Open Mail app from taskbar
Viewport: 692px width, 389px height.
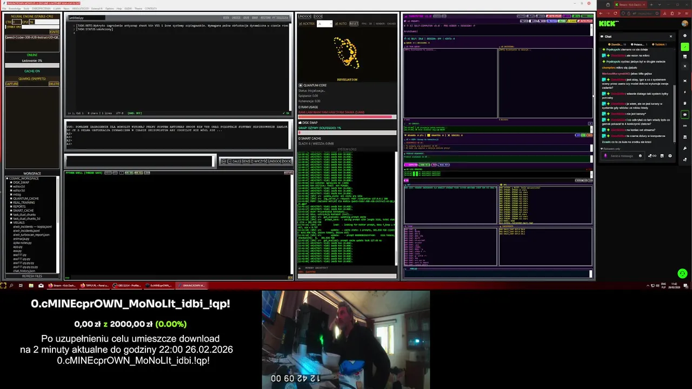[x=41, y=285]
